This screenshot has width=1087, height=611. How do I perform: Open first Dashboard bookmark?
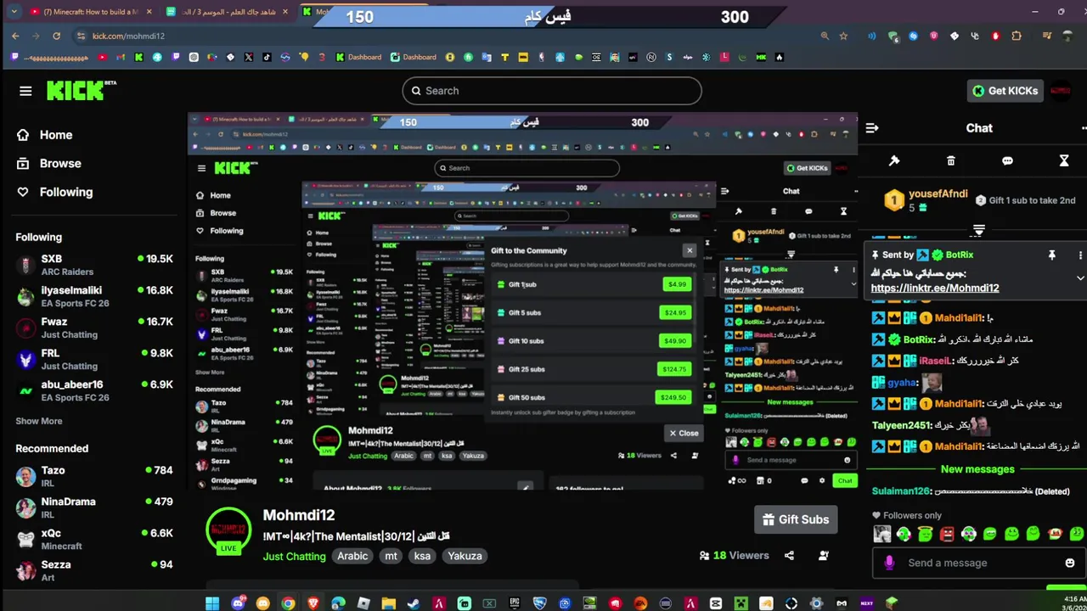coord(358,57)
